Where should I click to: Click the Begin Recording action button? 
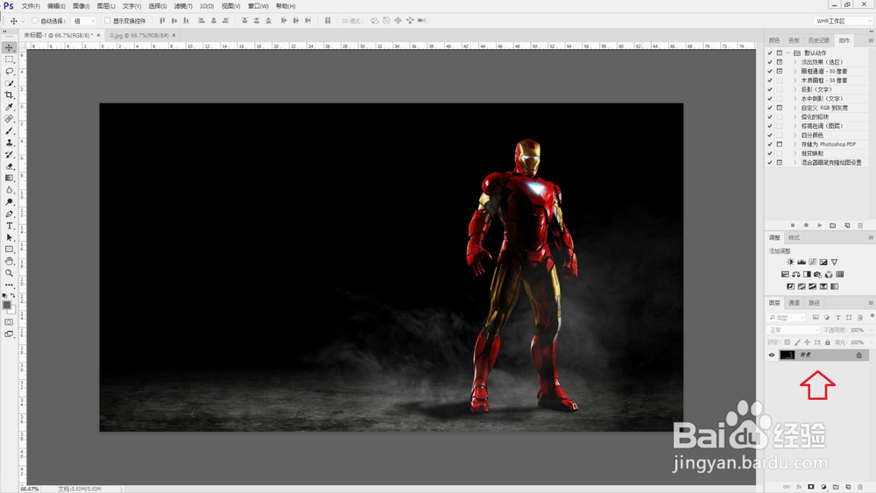coord(806,225)
